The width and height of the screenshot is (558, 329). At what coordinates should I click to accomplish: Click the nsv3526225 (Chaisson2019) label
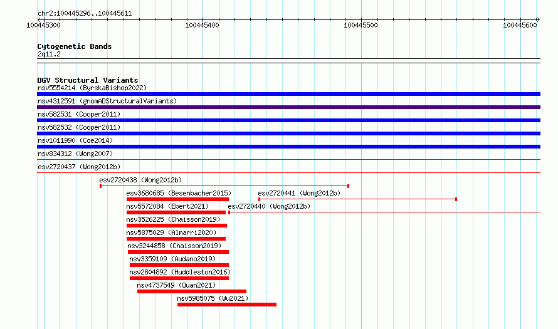pos(173,219)
